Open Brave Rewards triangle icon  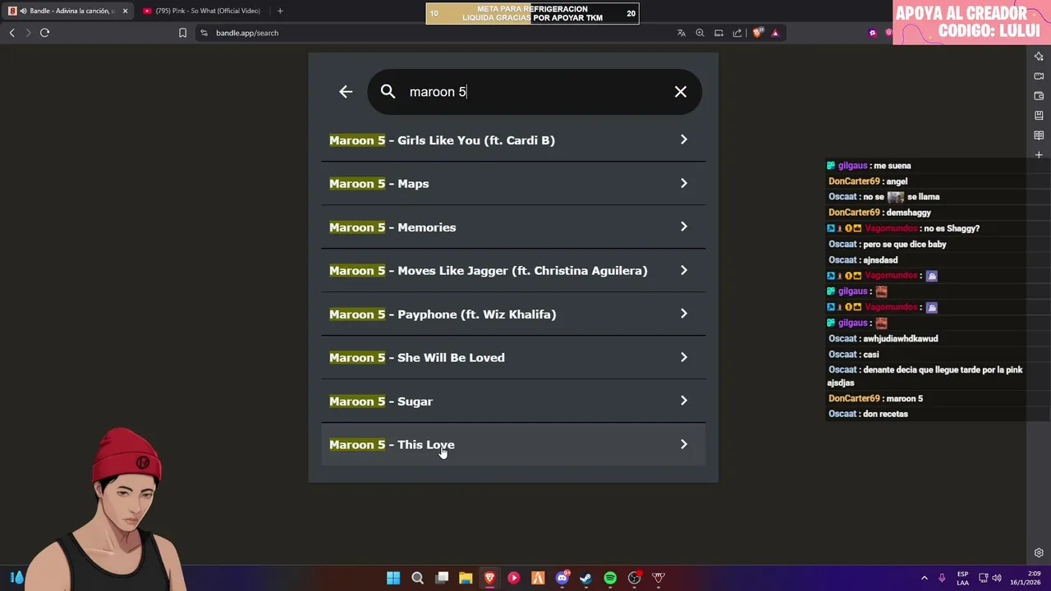point(775,33)
